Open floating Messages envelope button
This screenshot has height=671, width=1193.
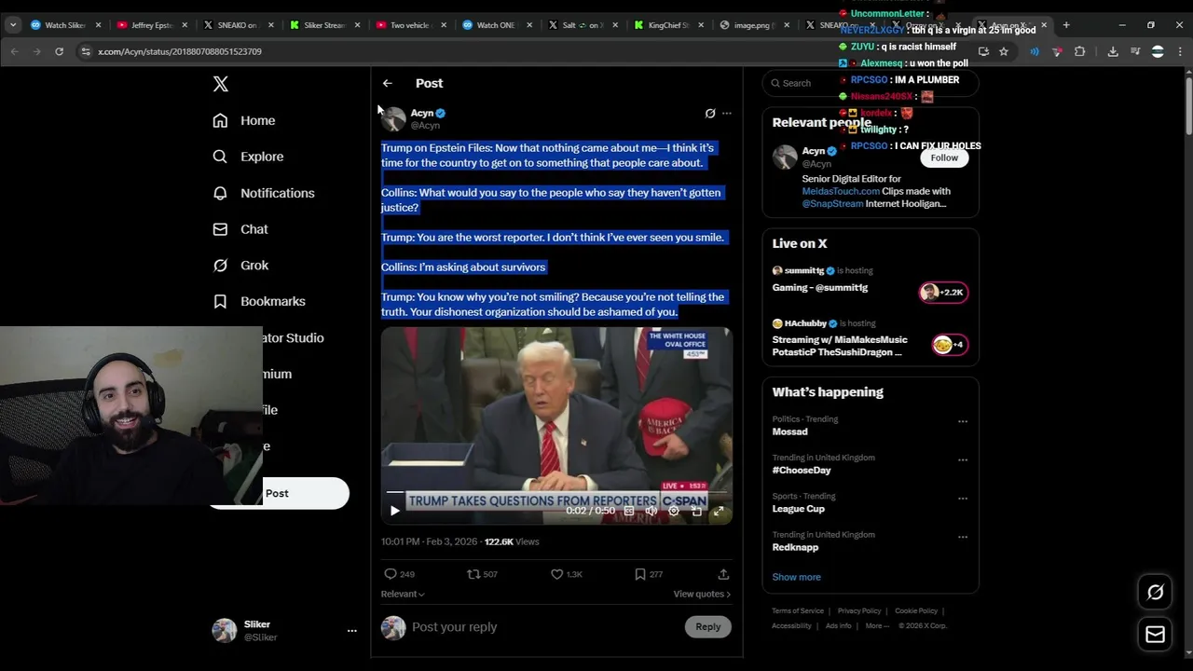coord(1155,635)
